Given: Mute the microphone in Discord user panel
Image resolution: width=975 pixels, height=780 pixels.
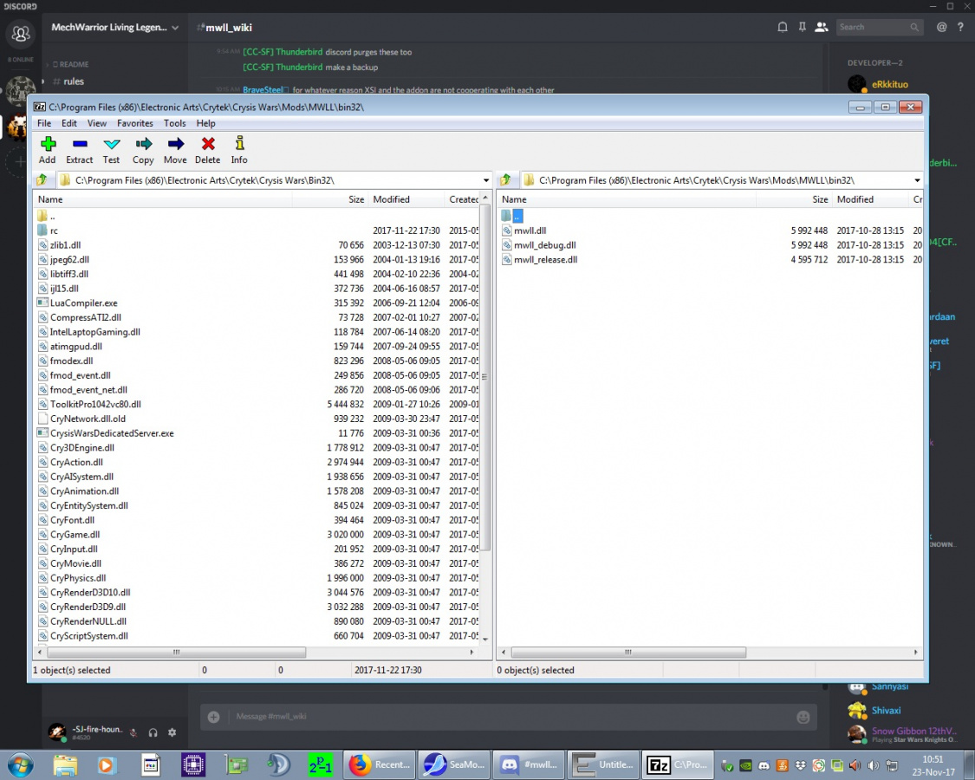Looking at the screenshot, I should [133, 732].
